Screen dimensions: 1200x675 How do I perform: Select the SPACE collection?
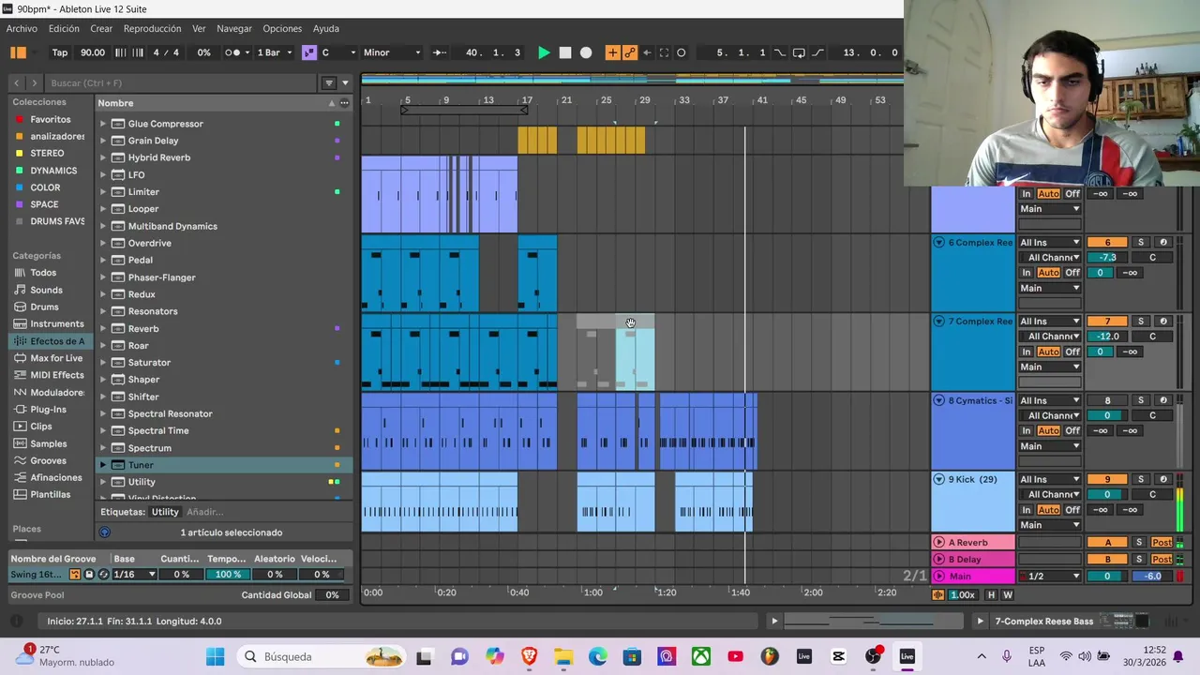(x=44, y=204)
